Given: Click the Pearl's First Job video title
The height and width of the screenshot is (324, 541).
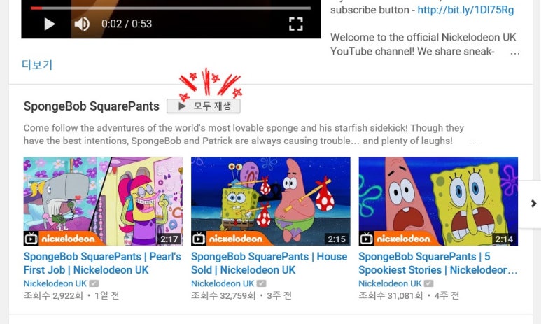Looking at the screenshot, I should click(x=102, y=263).
